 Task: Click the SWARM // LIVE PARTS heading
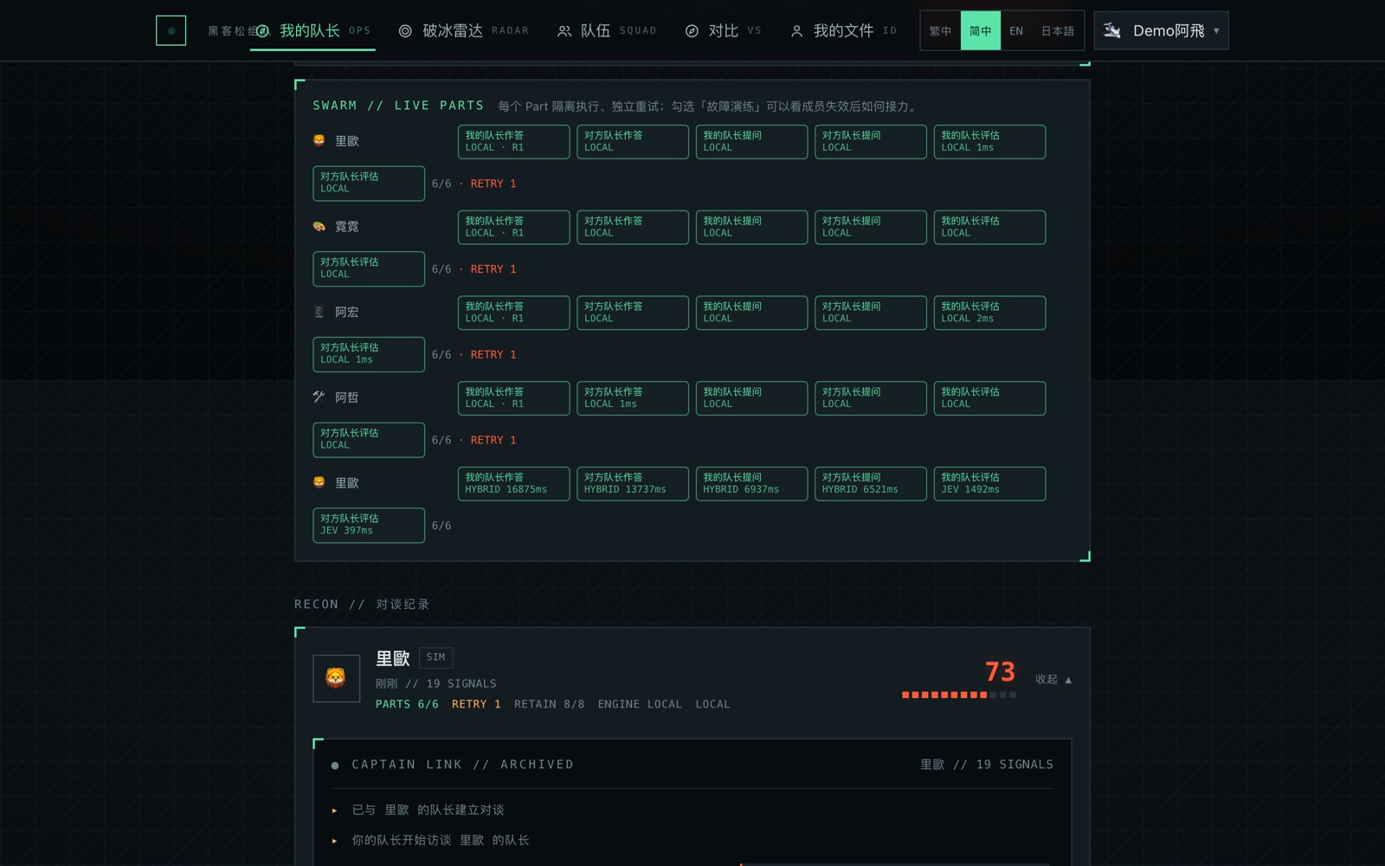[x=398, y=106]
